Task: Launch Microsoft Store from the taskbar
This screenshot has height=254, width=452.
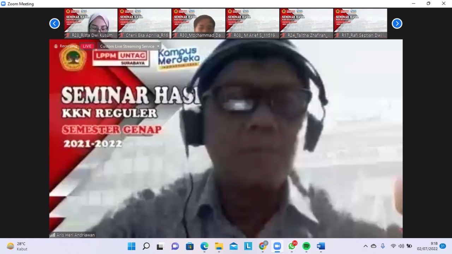Action: 190,246
